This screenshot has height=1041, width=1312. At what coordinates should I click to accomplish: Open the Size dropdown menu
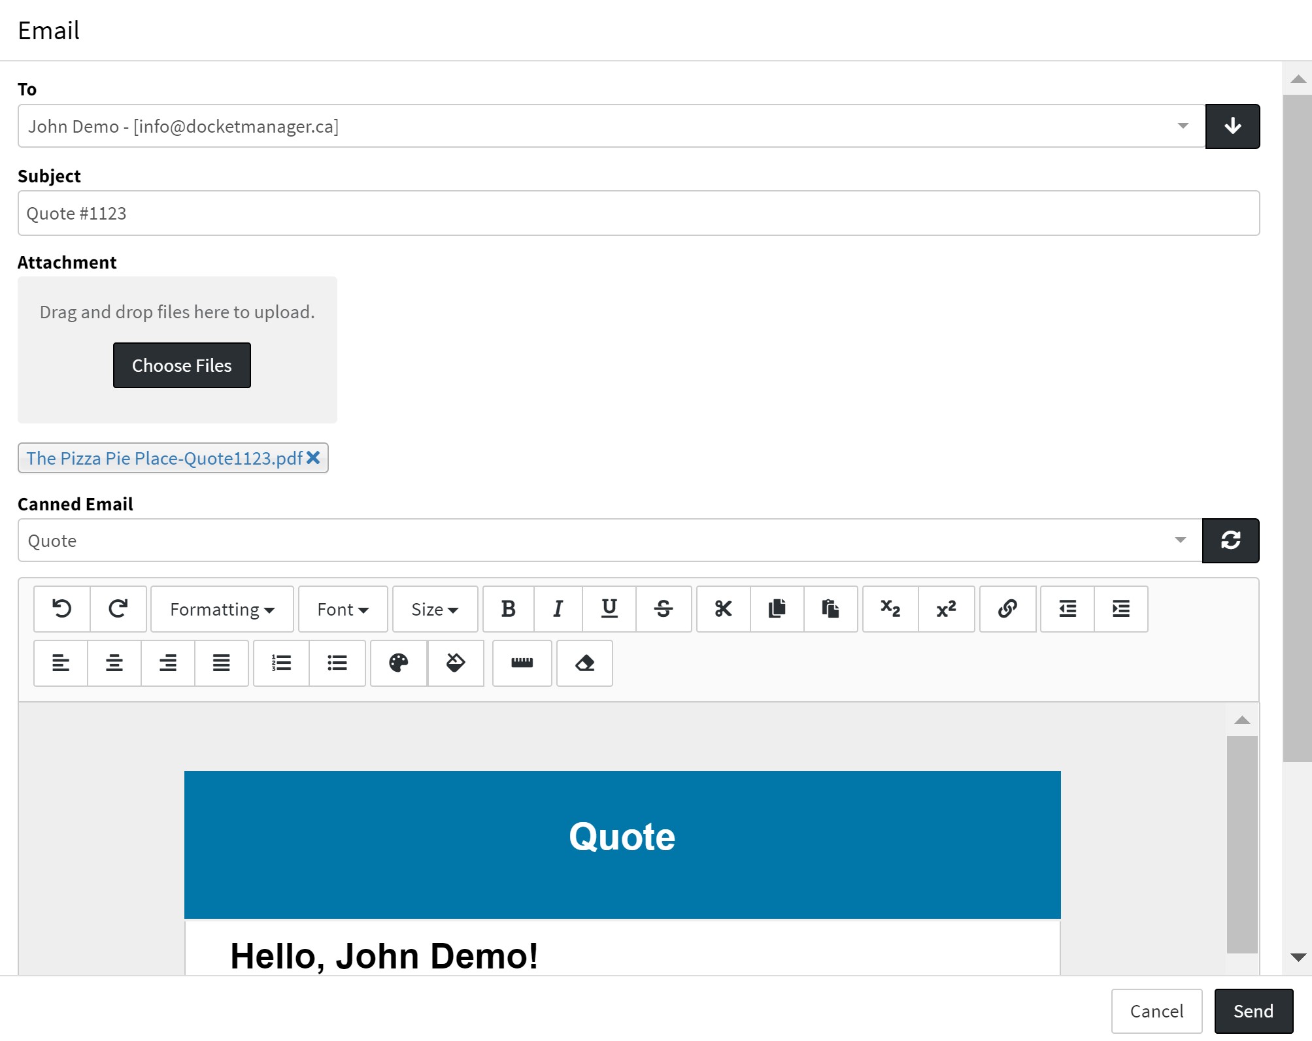[x=435, y=609]
